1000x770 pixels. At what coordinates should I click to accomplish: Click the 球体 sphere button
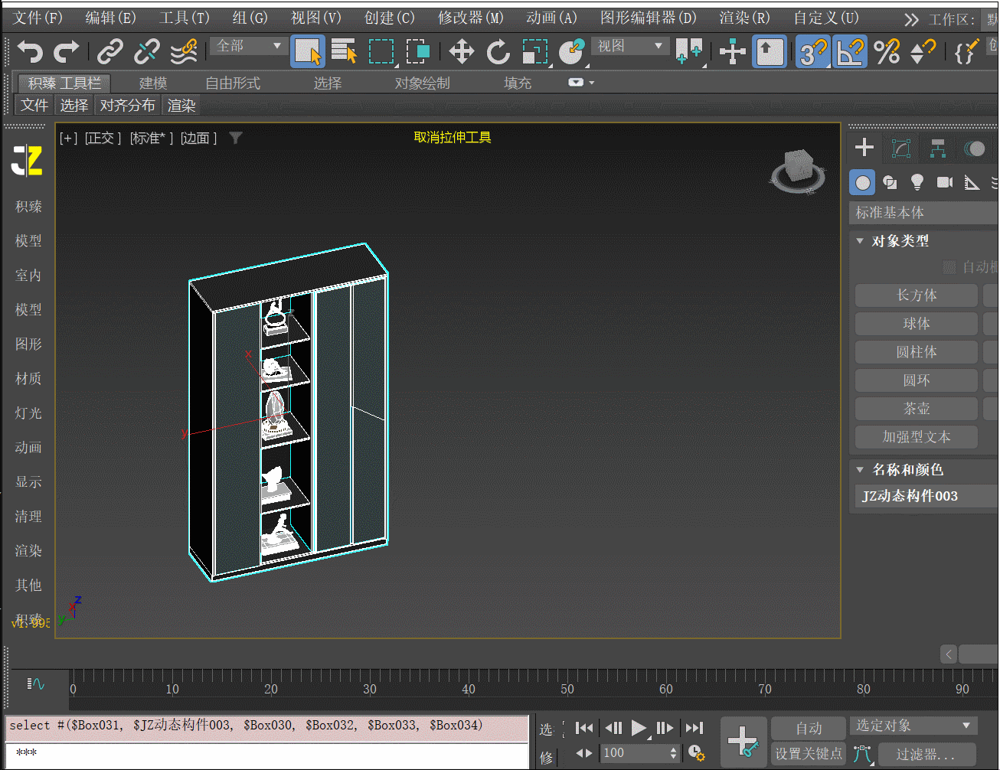click(x=917, y=324)
